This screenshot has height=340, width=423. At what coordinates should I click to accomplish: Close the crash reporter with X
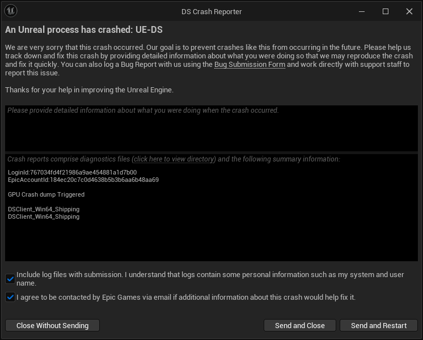pos(409,11)
